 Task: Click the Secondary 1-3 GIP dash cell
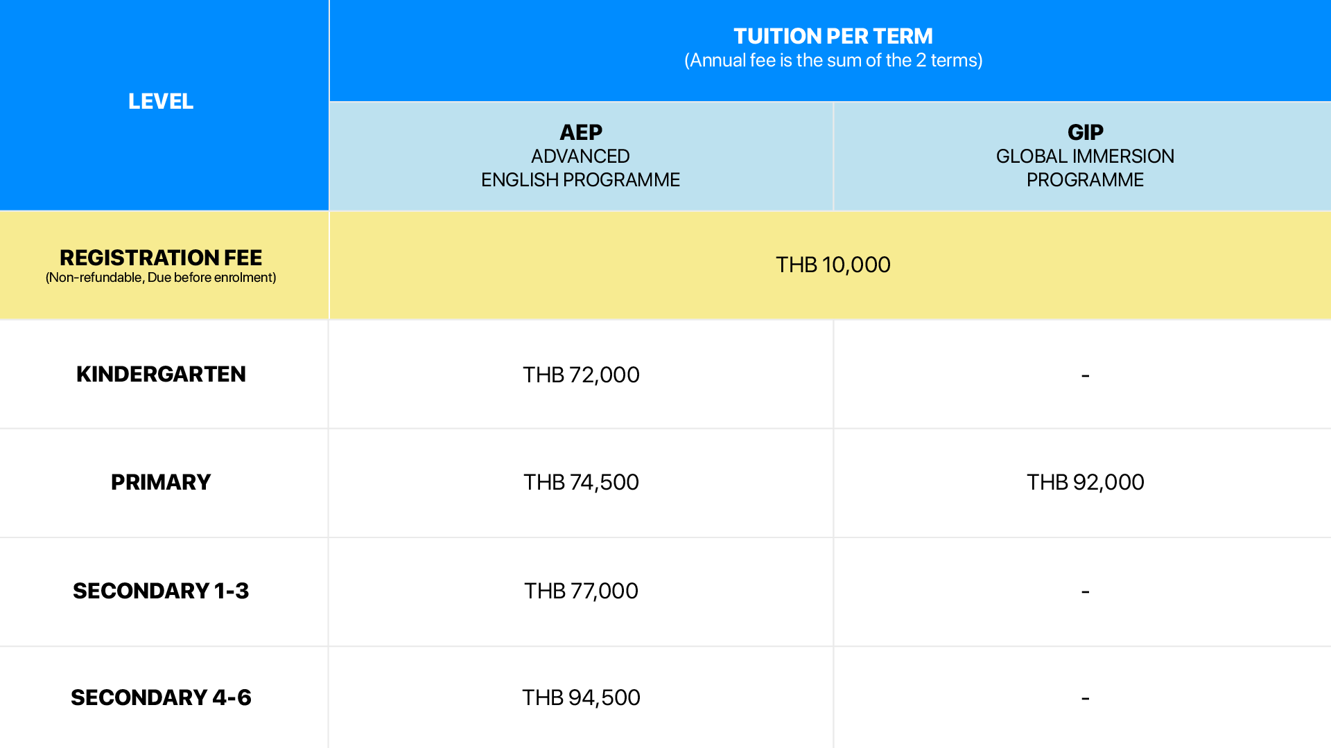[x=1085, y=591]
